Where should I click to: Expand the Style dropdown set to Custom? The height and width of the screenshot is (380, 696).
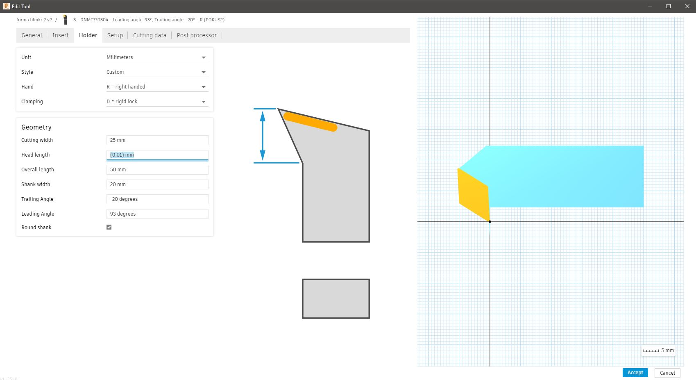pos(157,72)
